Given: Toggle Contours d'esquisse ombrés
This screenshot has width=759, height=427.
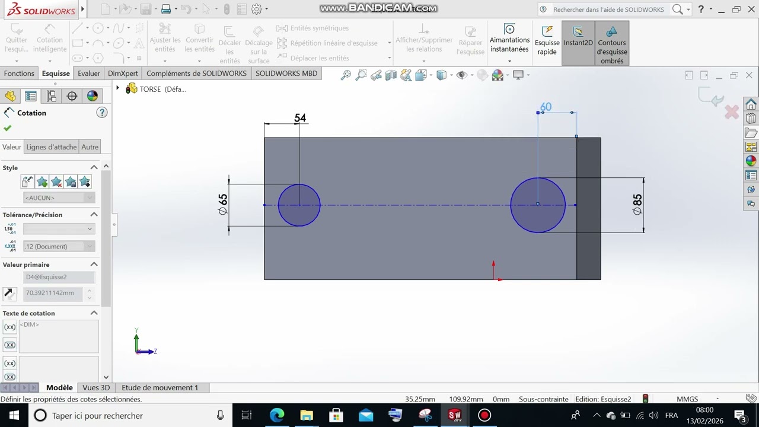Looking at the screenshot, I should point(612,43).
